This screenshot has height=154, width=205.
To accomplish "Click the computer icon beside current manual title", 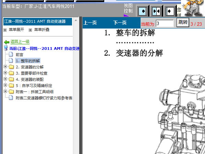I will [x=5, y=48].
